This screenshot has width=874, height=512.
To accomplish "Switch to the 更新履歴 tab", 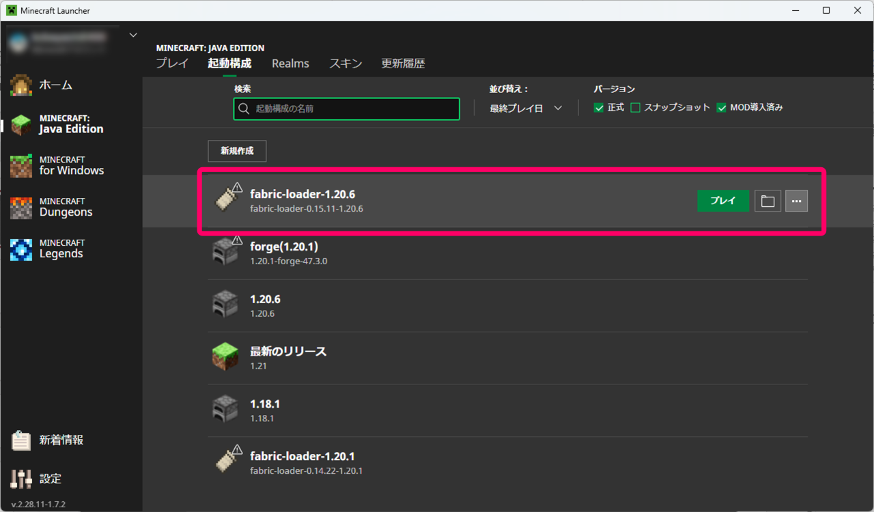I will click(x=403, y=63).
